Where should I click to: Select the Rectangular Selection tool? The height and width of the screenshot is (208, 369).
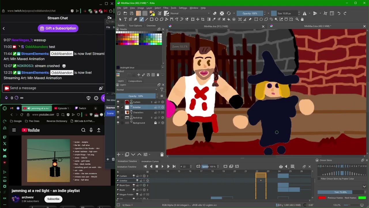(x=256, y=19)
